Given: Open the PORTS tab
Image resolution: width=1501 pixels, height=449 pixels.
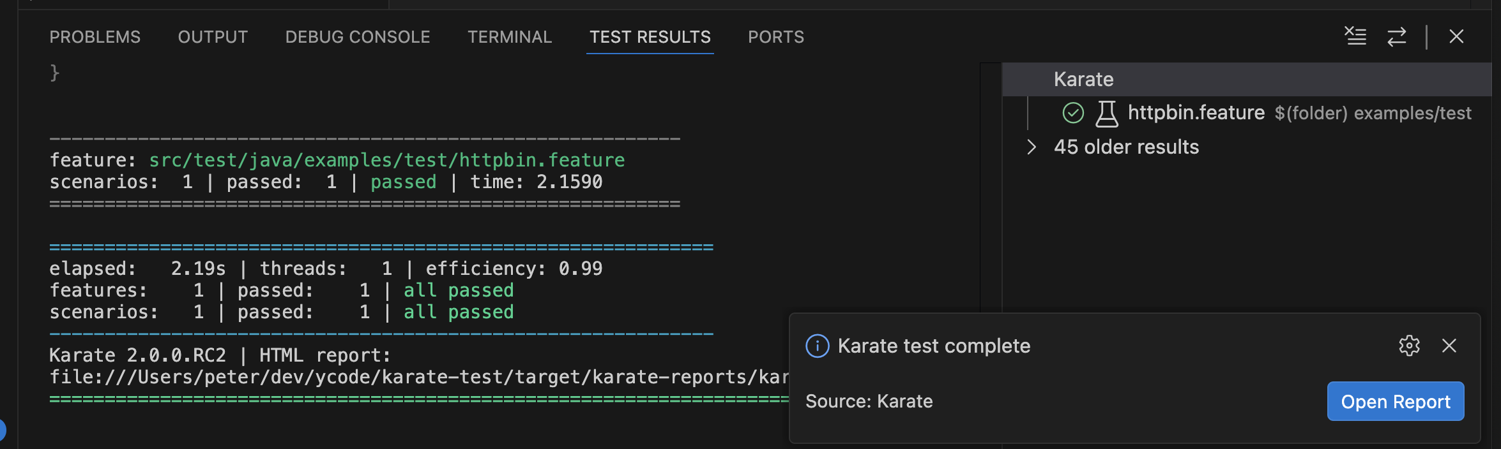Looking at the screenshot, I should point(776,37).
